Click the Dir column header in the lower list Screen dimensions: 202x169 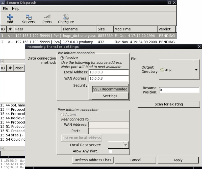[10, 68]
